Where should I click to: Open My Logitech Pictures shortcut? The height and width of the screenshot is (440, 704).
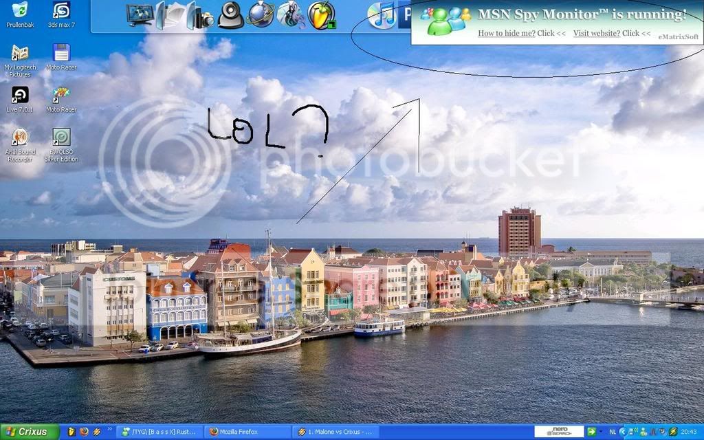click(20, 60)
